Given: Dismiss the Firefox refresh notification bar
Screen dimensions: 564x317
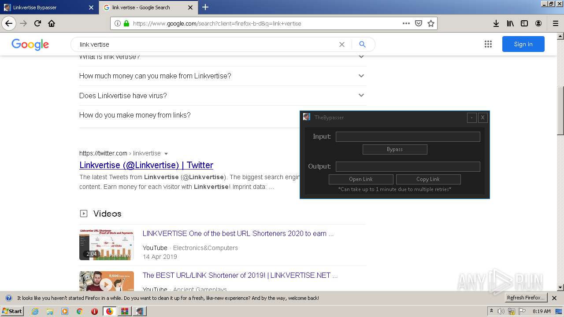Looking at the screenshot, I should [554, 298].
